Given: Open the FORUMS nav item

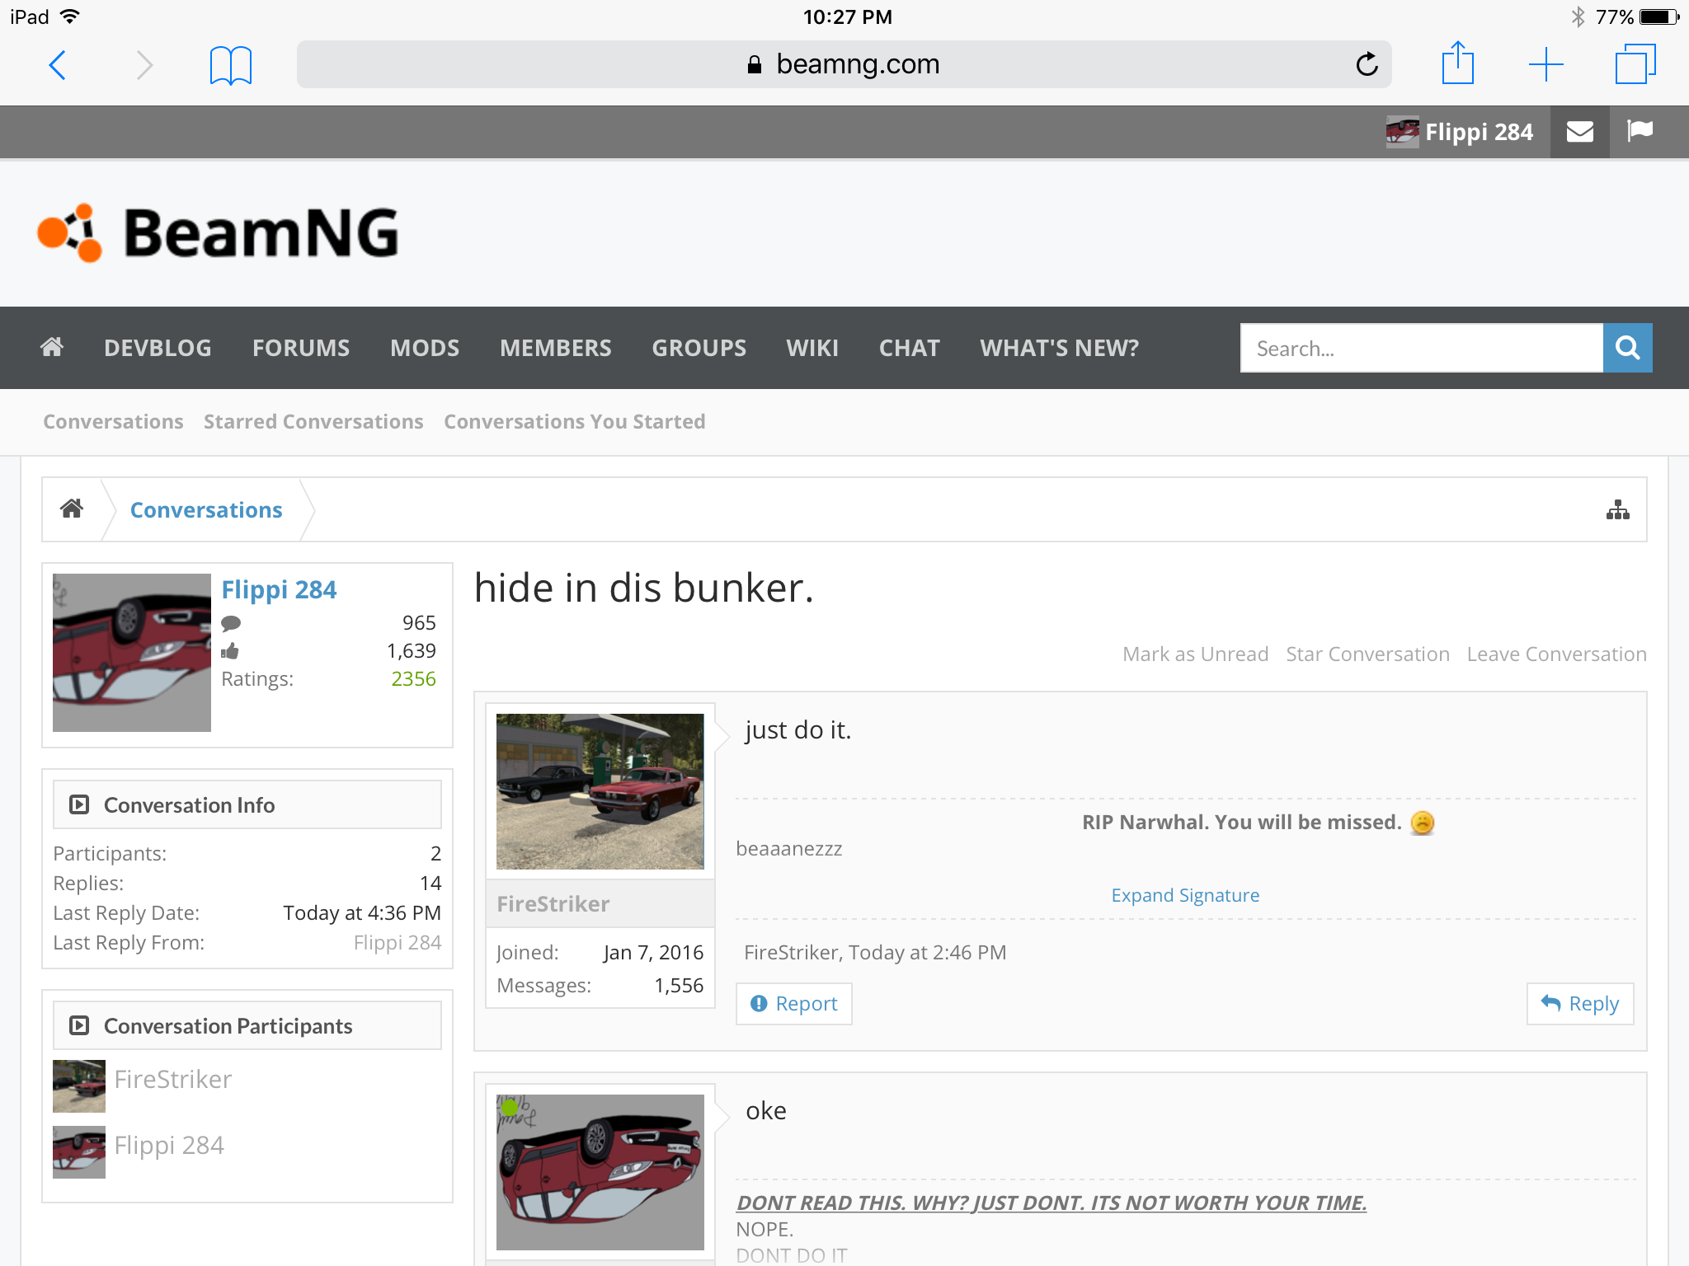Looking at the screenshot, I should pos(301,348).
